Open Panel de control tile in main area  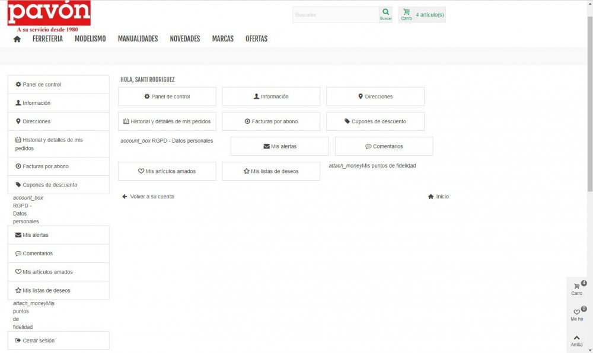(x=167, y=97)
